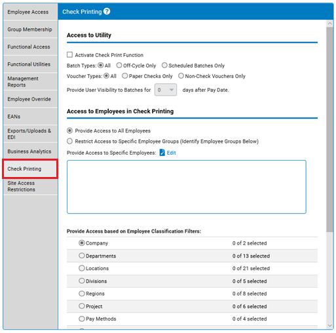Screen dimensions: 336x333
Task: Click inside the specific employees text box
Action: pyautogui.click(x=187, y=187)
